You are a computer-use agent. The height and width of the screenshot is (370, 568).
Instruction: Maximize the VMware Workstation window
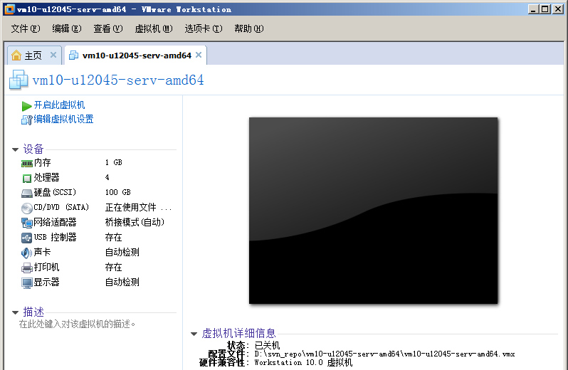pos(545,9)
